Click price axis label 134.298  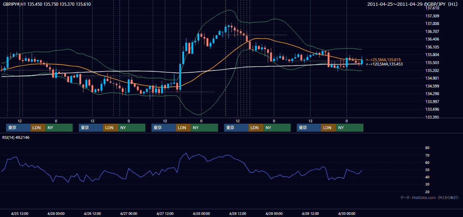(x=432, y=94)
